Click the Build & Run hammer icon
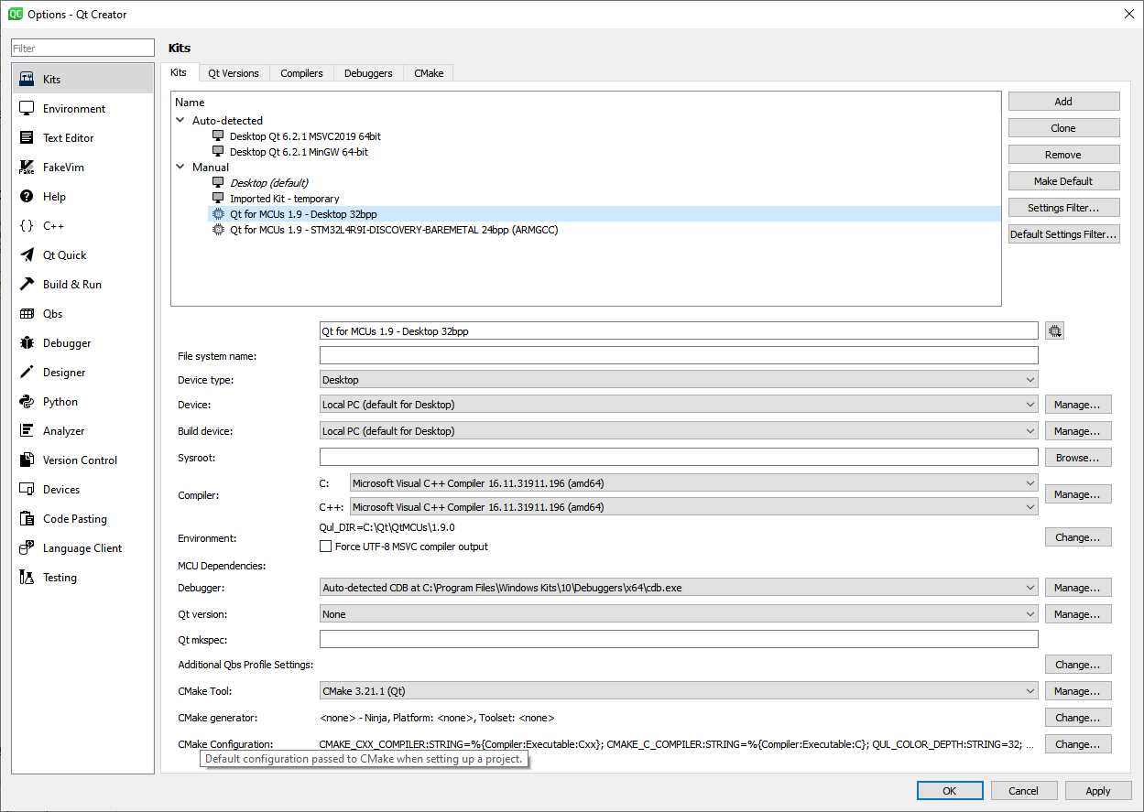 coord(27,285)
